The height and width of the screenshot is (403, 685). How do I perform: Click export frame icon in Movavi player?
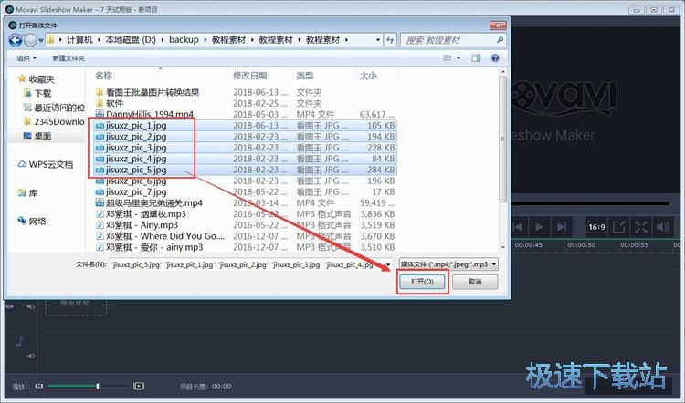pyautogui.click(x=618, y=227)
